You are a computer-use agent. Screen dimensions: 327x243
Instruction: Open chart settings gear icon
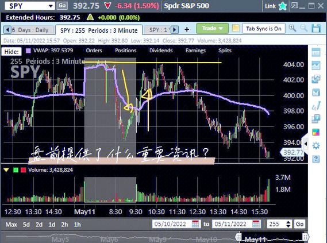pos(316,145)
